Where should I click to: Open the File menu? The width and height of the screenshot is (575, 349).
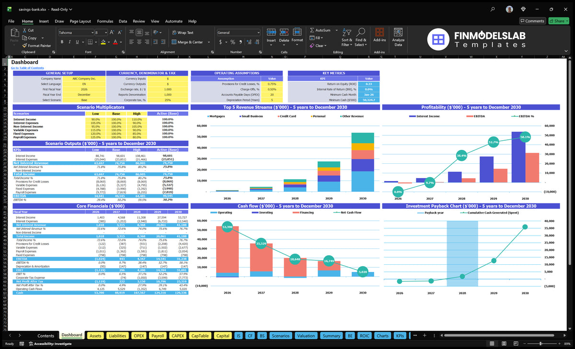click(11, 21)
